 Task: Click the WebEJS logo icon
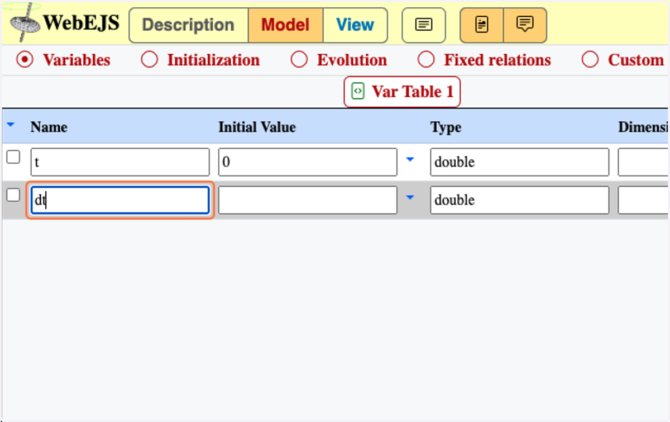point(26,22)
